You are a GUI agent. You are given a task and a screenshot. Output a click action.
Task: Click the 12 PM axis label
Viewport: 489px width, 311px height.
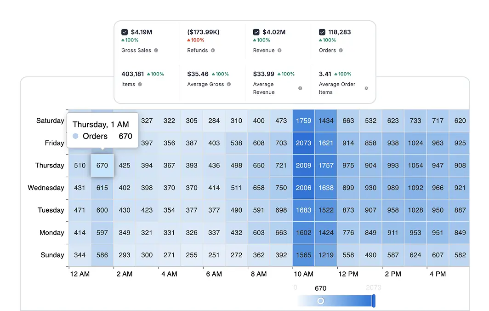(348, 274)
